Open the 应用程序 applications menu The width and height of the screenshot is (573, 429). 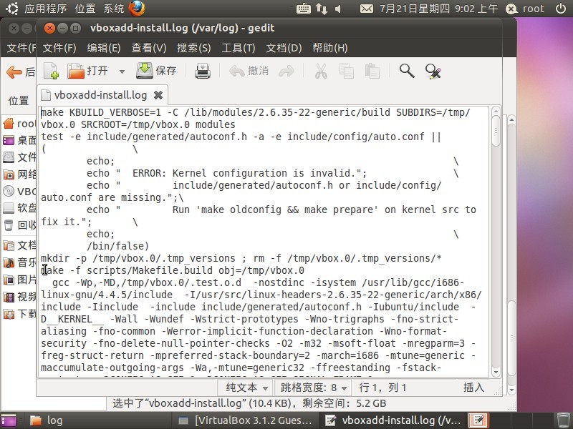click(x=46, y=9)
